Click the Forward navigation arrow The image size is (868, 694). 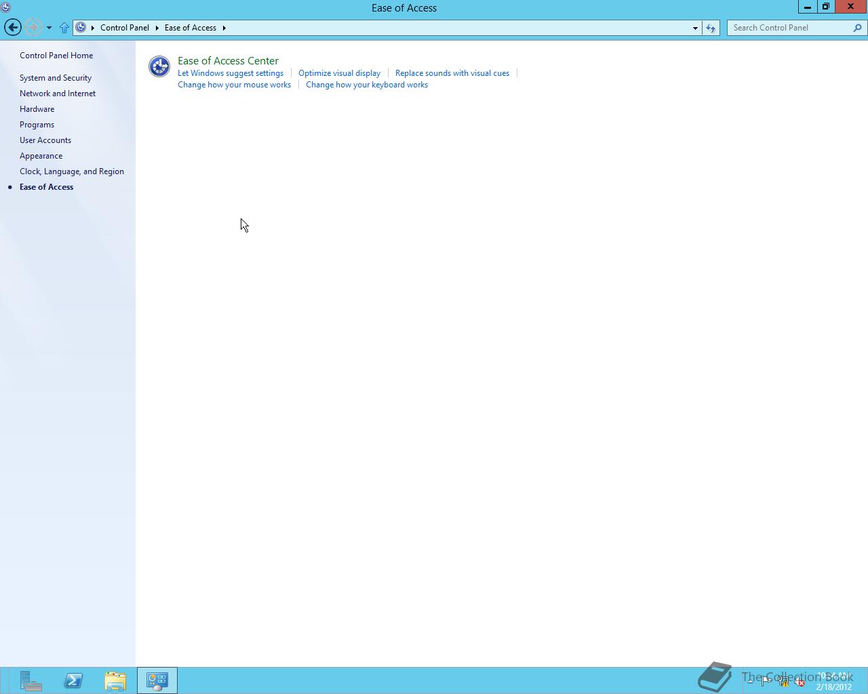32,28
